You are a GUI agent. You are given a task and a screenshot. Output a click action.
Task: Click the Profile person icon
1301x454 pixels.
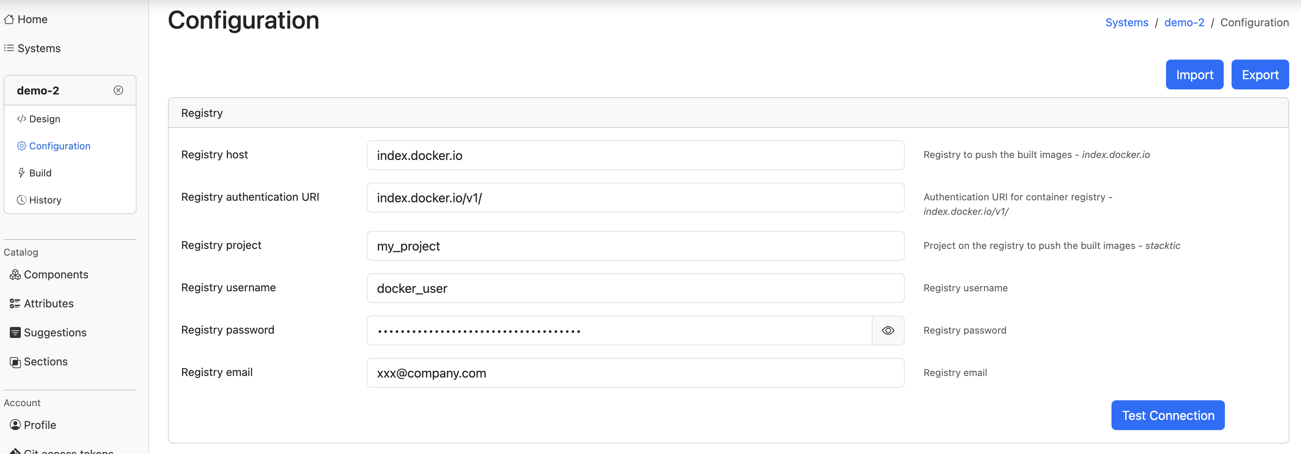click(15, 425)
